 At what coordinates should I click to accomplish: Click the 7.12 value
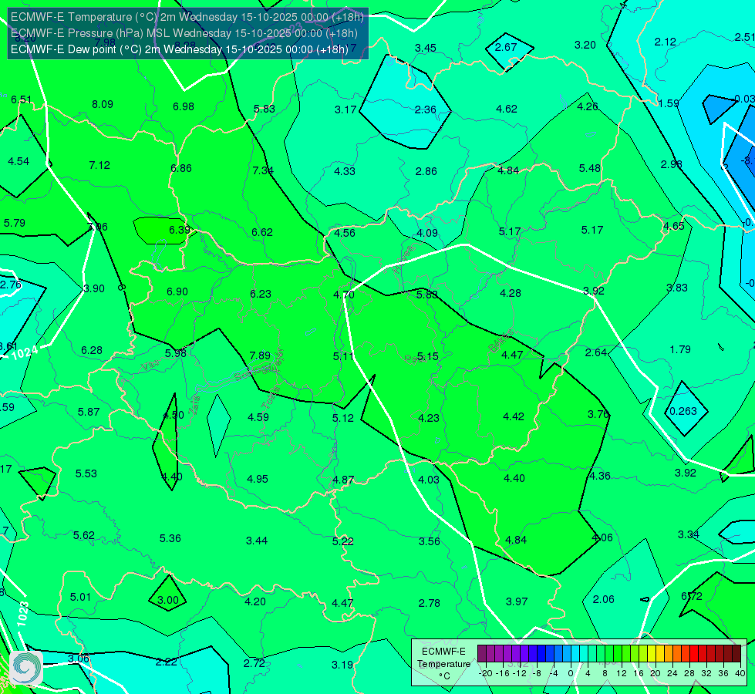pos(99,166)
